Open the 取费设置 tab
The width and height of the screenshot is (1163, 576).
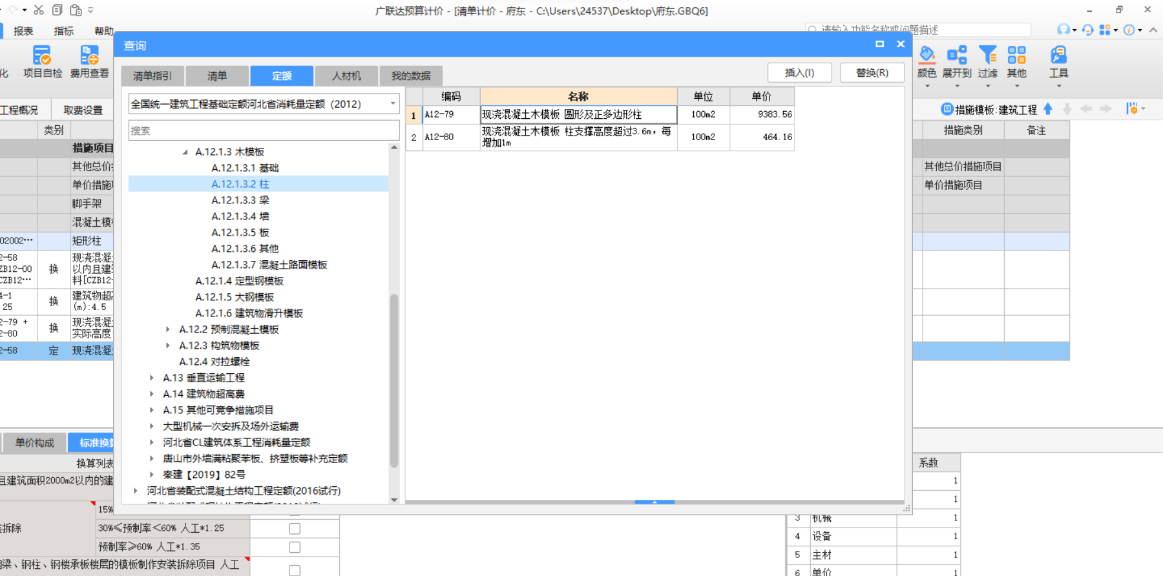click(x=83, y=110)
